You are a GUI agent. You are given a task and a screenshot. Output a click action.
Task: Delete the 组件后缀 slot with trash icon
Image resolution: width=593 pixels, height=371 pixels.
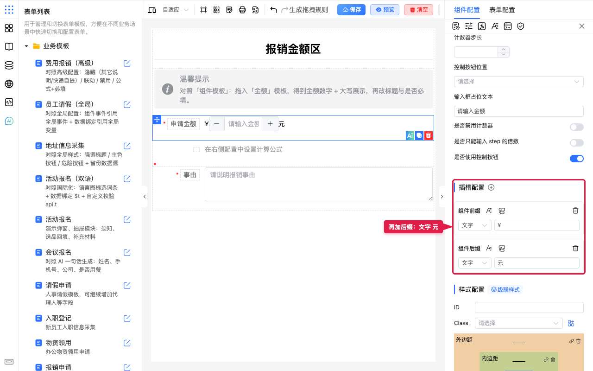[x=575, y=248]
